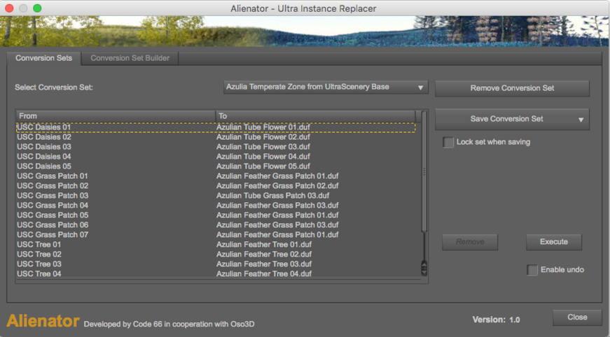Select the USC Grass Patch 02 row
The width and height of the screenshot is (610, 337).
click(x=216, y=186)
